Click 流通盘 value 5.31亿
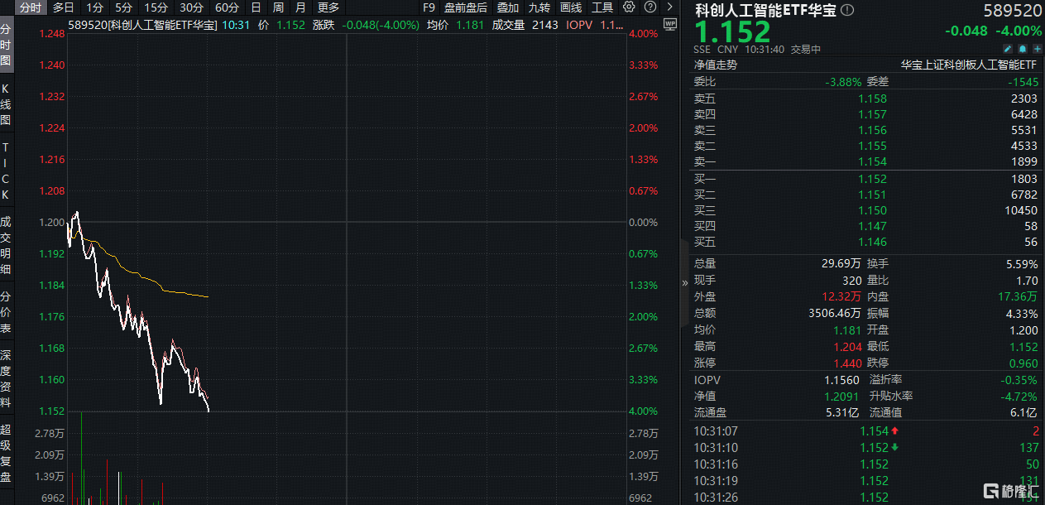 tap(842, 413)
